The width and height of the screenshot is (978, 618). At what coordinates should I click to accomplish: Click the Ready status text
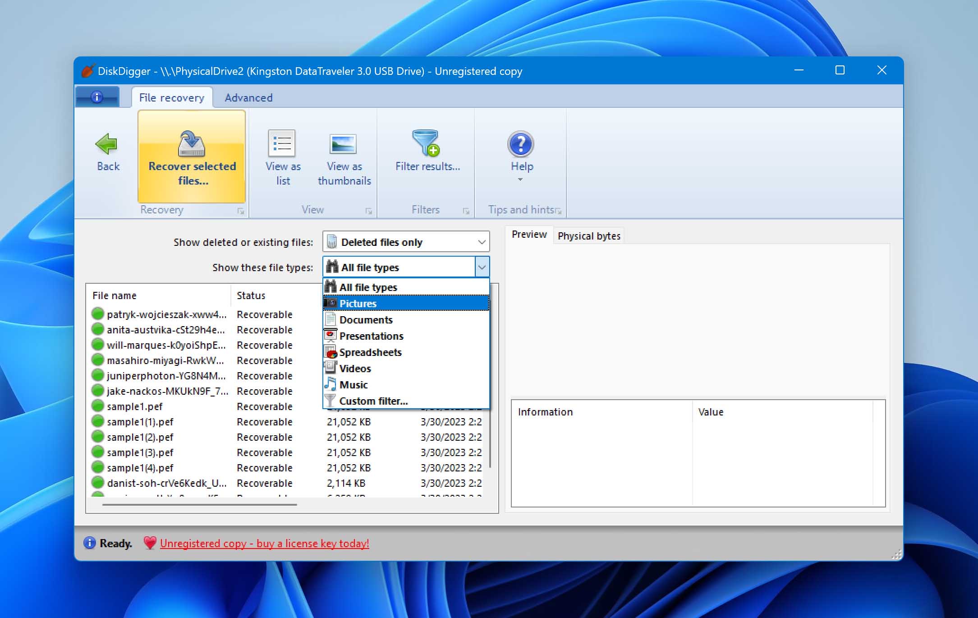pos(116,543)
